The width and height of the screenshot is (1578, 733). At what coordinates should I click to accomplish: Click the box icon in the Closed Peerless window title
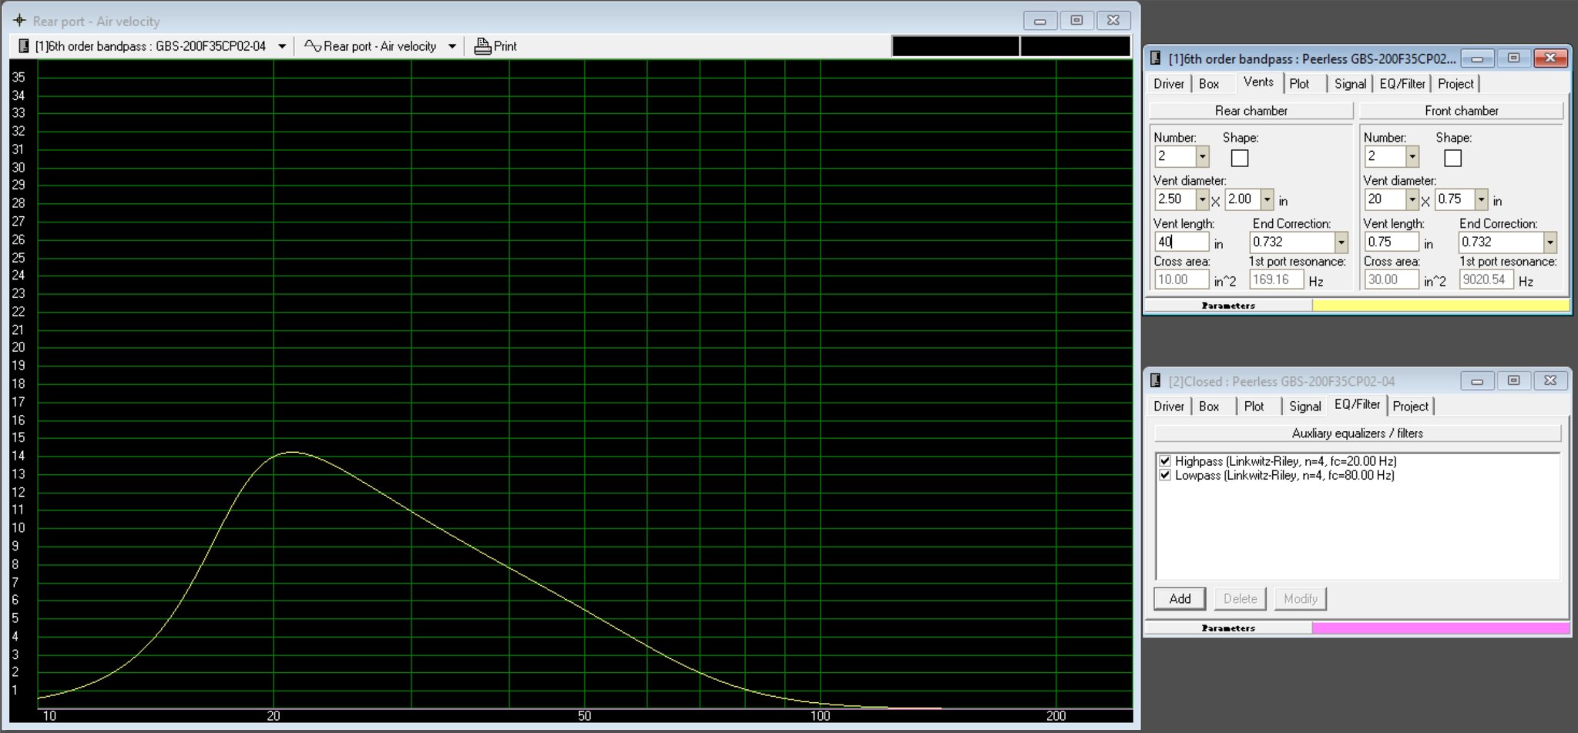[x=1155, y=380]
